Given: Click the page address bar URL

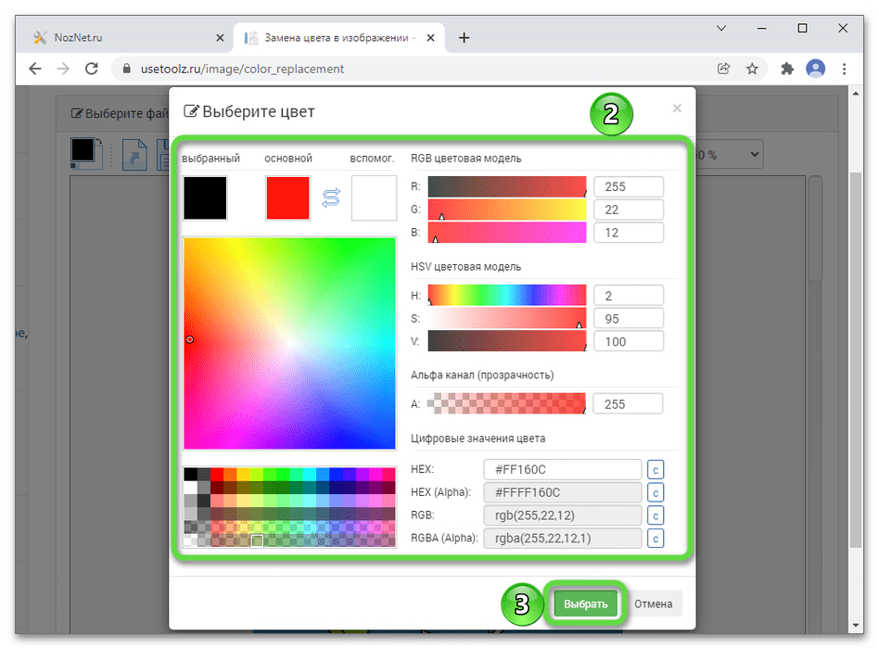Looking at the screenshot, I should click(242, 69).
